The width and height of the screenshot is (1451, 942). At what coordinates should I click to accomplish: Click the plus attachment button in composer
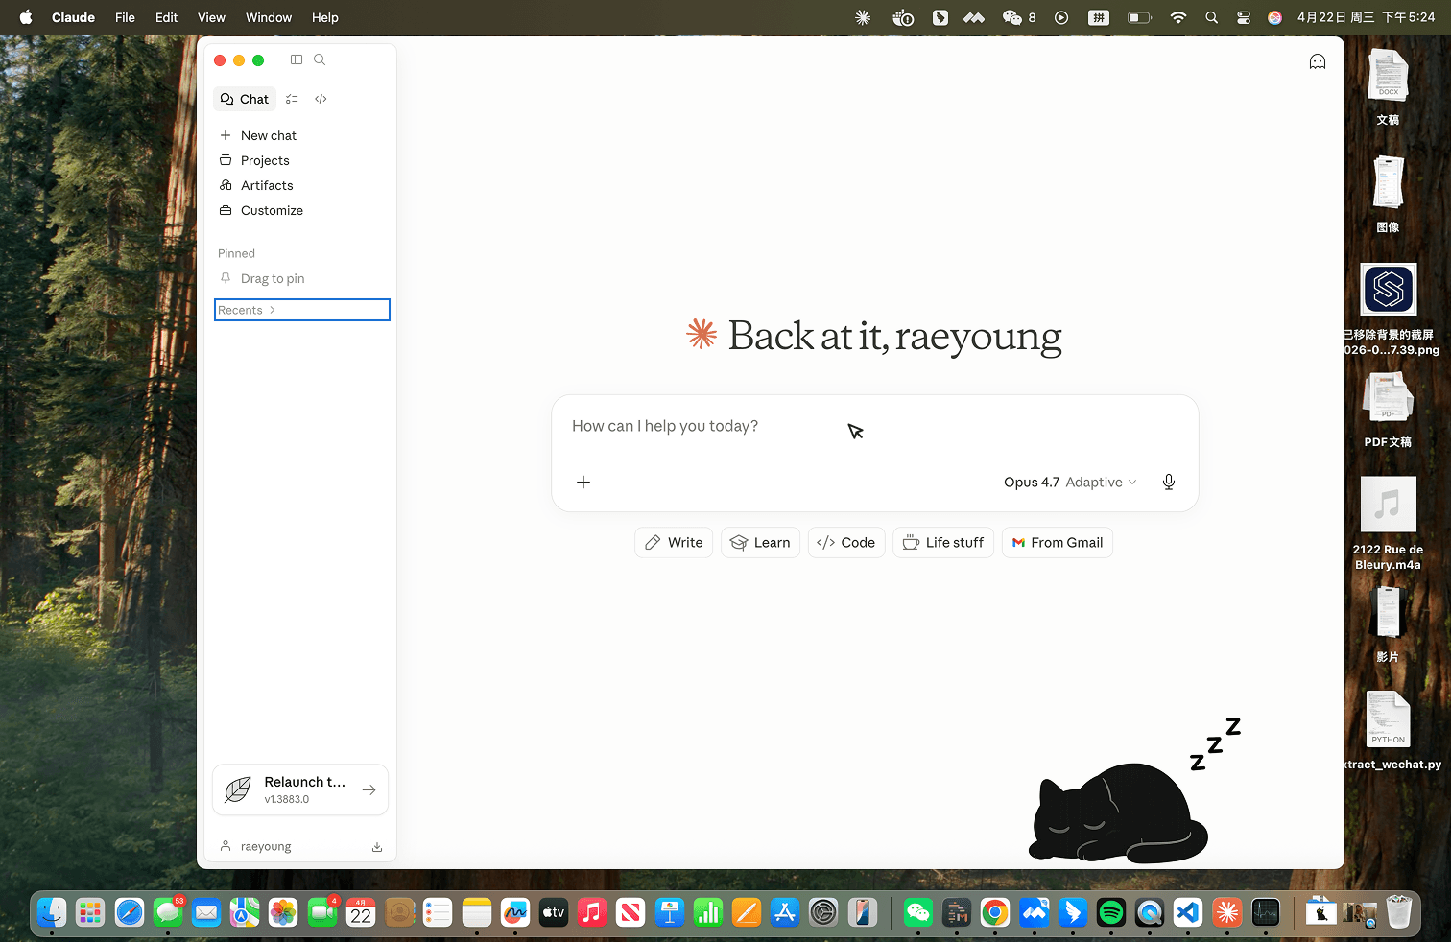pos(583,483)
